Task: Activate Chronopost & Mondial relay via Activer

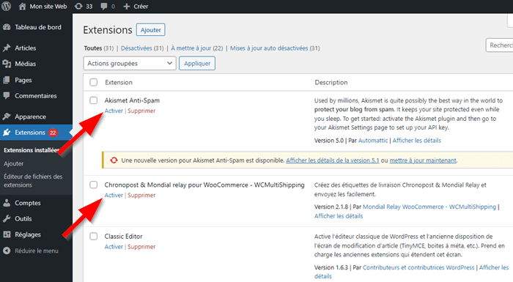Action: (114, 195)
